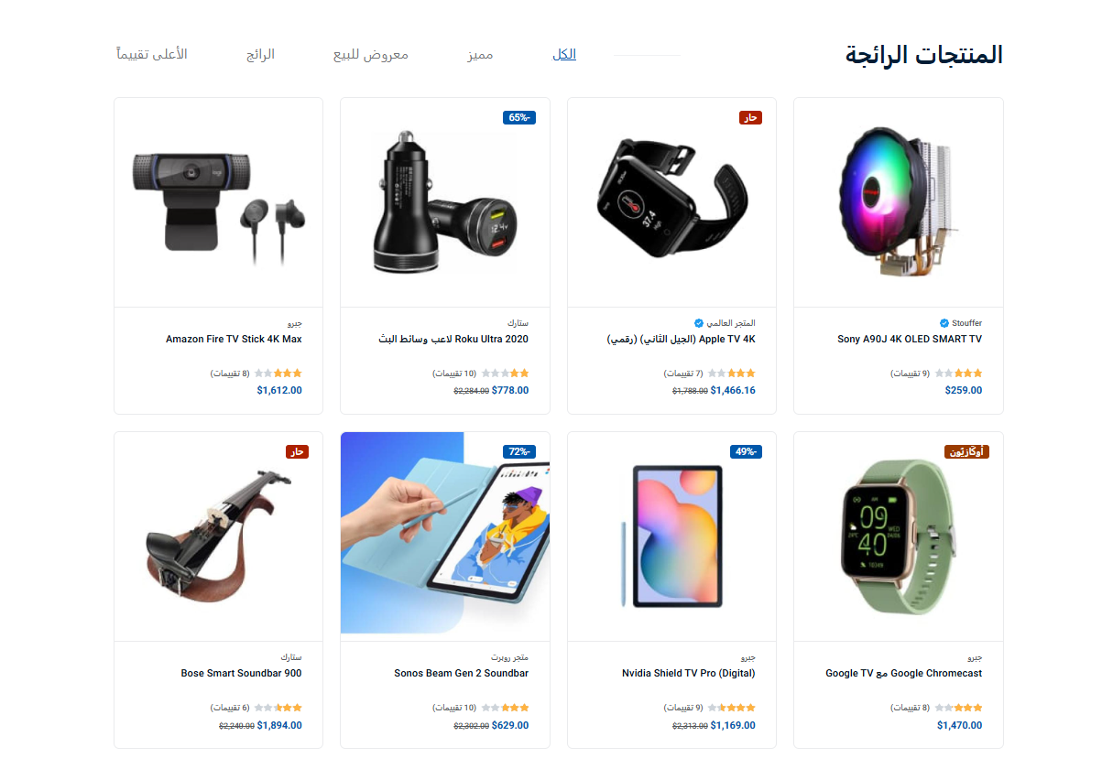Show the الأعلى تقييماً tab
Viewport: 1102px width, 758px height.
(152, 54)
